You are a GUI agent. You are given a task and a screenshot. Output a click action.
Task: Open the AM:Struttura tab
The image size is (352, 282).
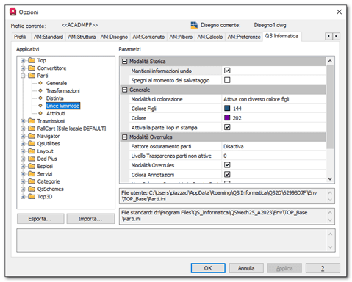point(82,37)
